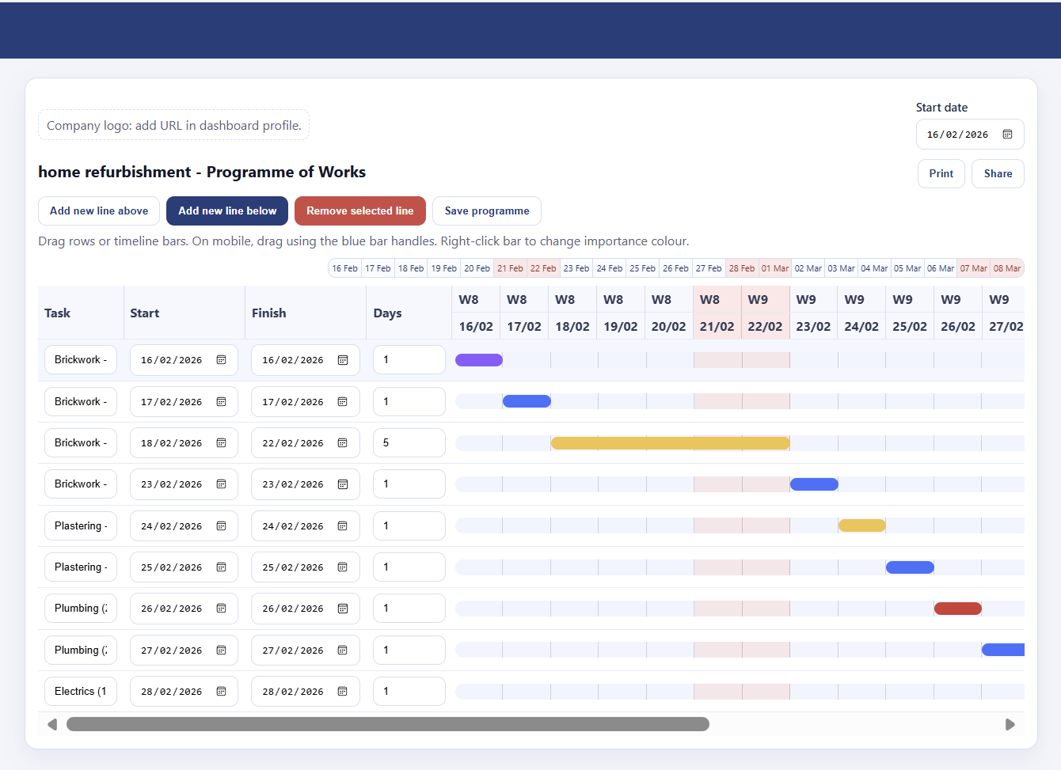The height and width of the screenshot is (770, 1061).
Task: Select the red Plumbing timeline bar
Action: [x=957, y=609]
